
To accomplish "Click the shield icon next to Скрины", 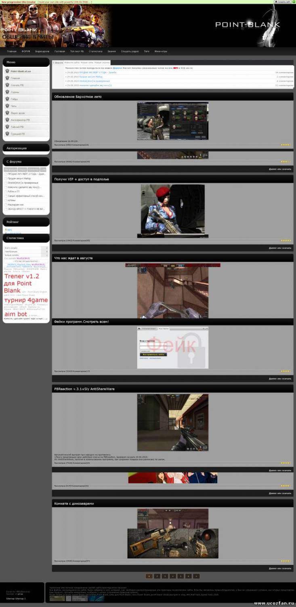I will pyautogui.click(x=7, y=92).
